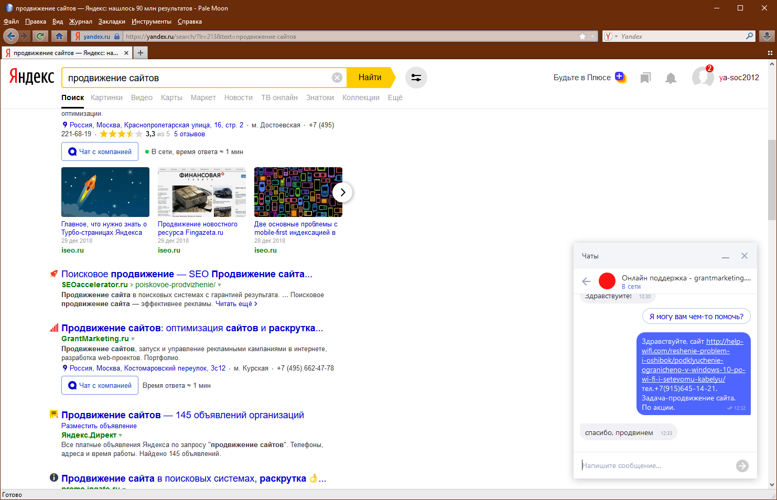Open Поисковое продвижение SEO result link
This screenshot has height=500, width=777.
pos(187,274)
